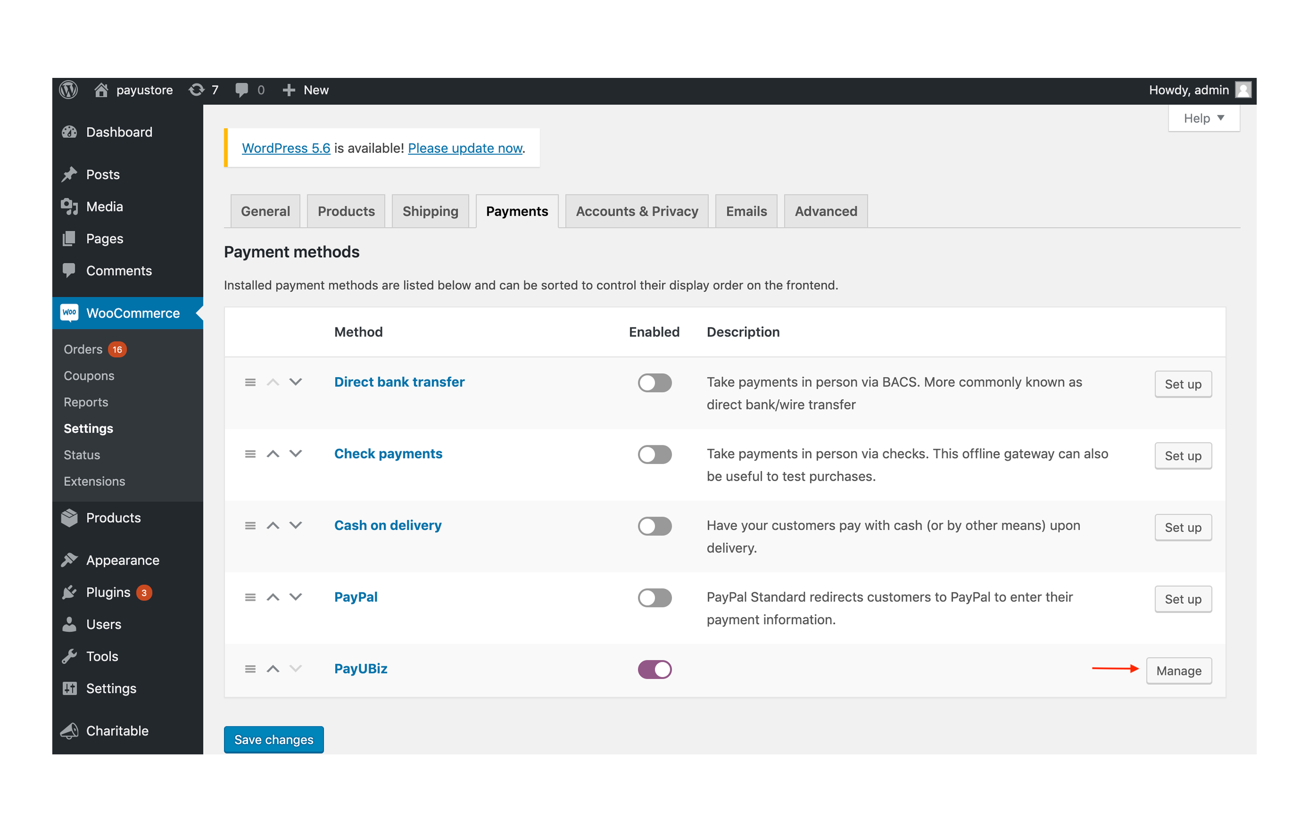Open the comments bubble in admin bar

[242, 90]
